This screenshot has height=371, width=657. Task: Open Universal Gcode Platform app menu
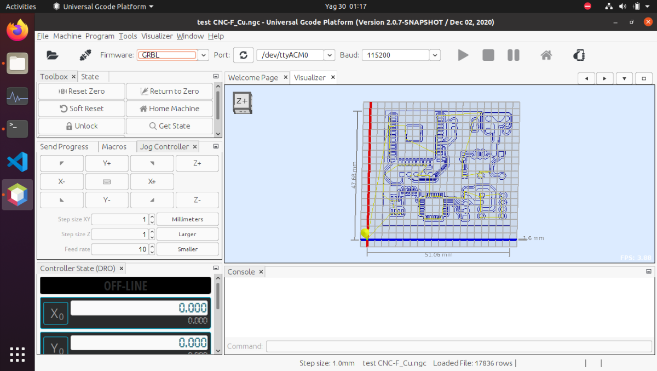tap(103, 7)
